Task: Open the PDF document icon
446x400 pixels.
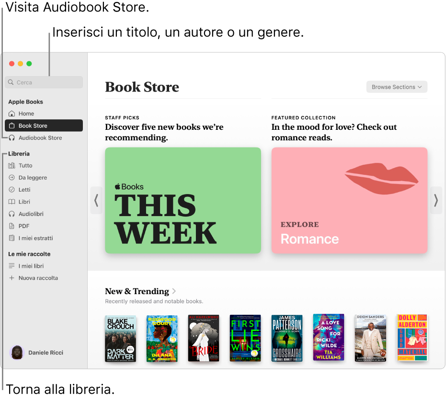Action: pos(12,226)
